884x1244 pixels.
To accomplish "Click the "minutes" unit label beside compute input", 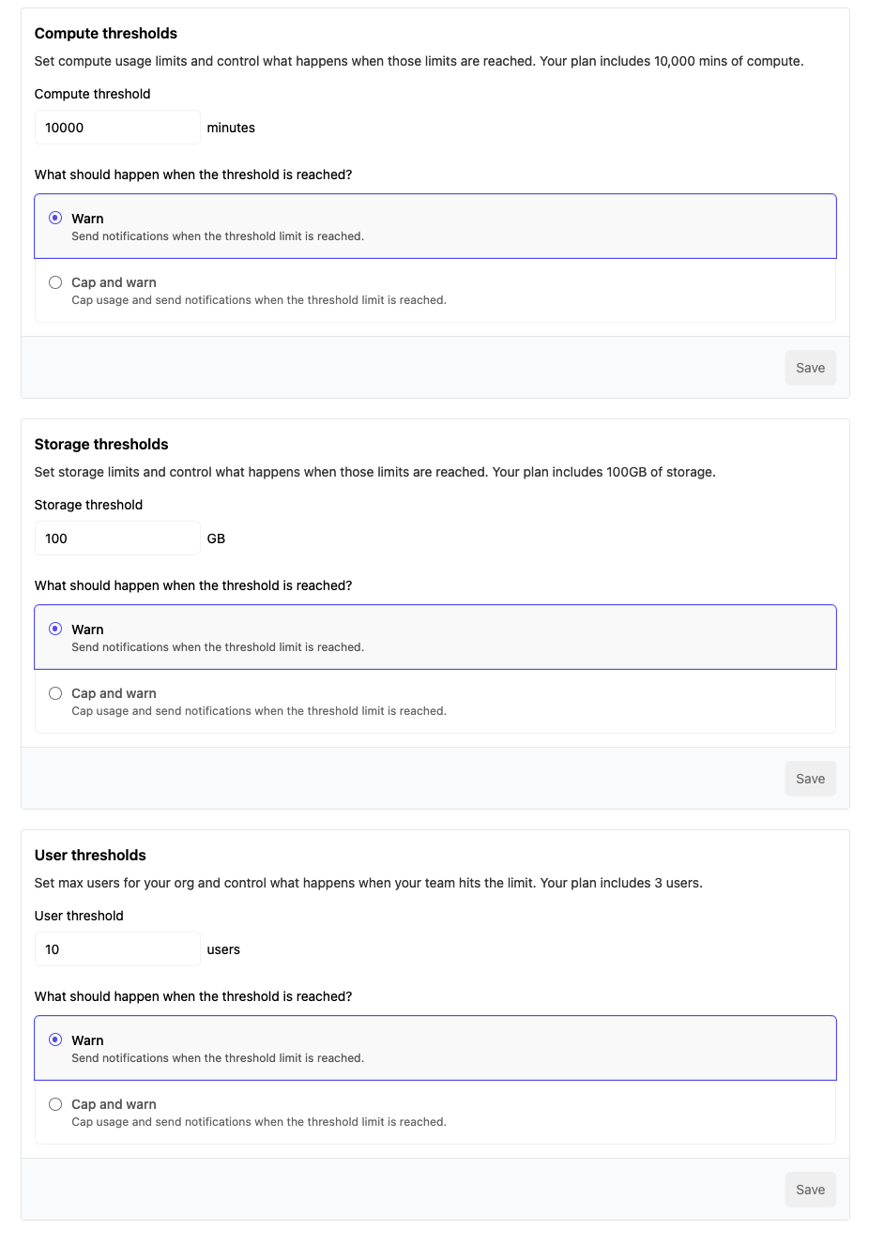I will [x=231, y=128].
